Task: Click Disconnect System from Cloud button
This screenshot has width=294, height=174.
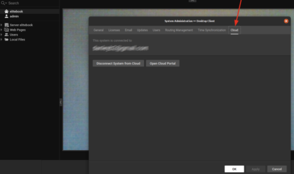Action: (x=119, y=63)
